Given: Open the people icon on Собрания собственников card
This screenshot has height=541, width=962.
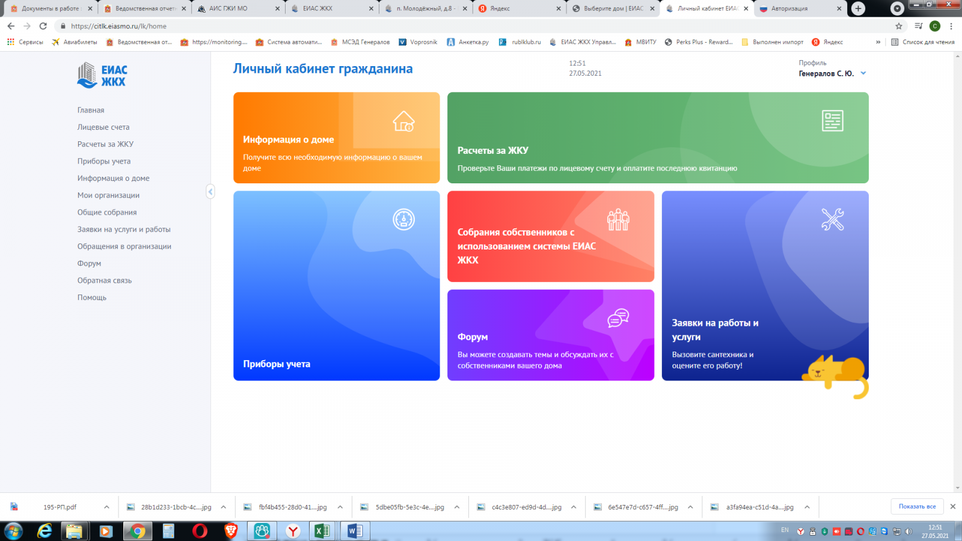Looking at the screenshot, I should tap(618, 220).
